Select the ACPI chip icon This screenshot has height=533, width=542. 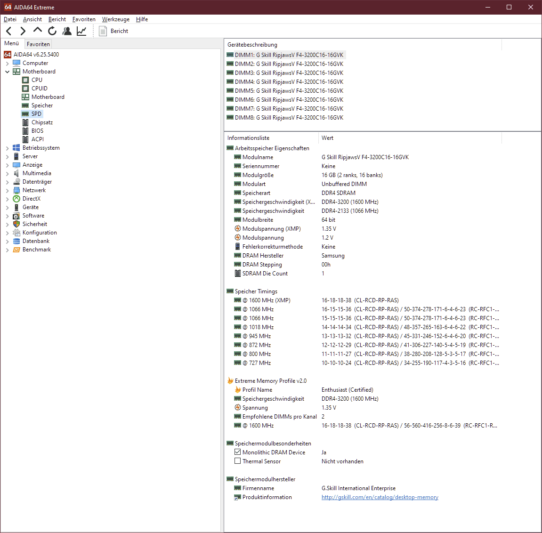pos(25,139)
